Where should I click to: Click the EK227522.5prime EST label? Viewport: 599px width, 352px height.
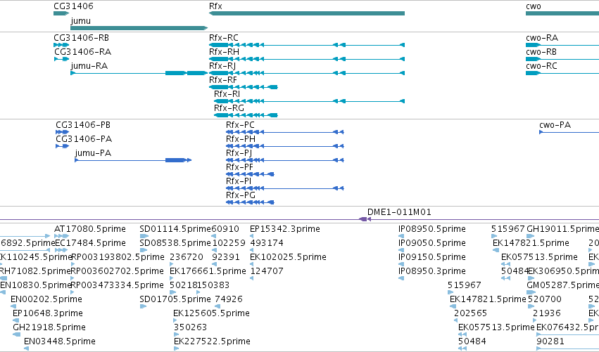click(212, 341)
